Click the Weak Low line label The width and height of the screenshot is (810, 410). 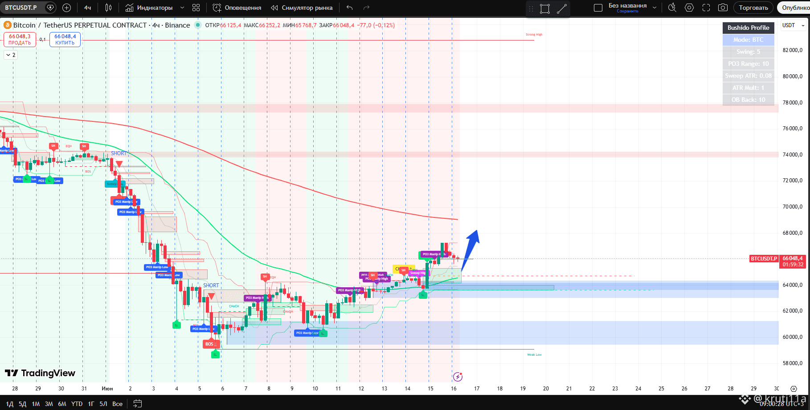pyautogui.click(x=534, y=355)
